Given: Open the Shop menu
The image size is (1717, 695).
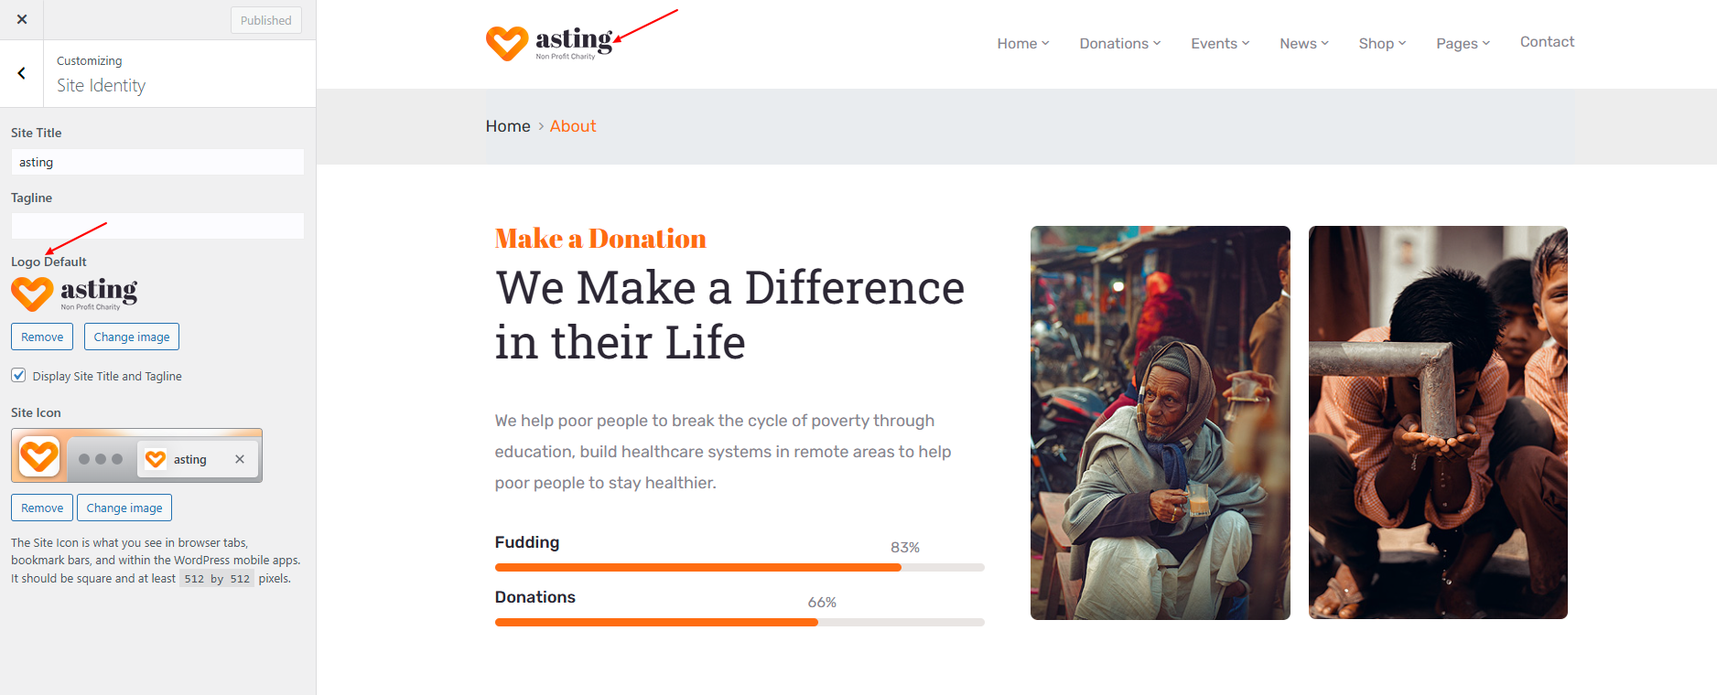Looking at the screenshot, I should coord(1381,43).
